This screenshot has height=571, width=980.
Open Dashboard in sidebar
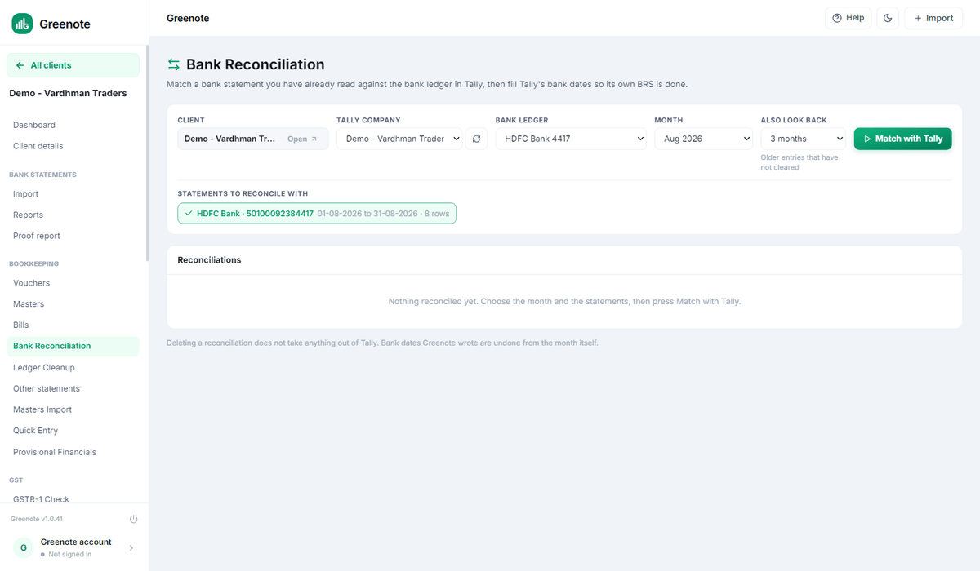pyautogui.click(x=73, y=125)
